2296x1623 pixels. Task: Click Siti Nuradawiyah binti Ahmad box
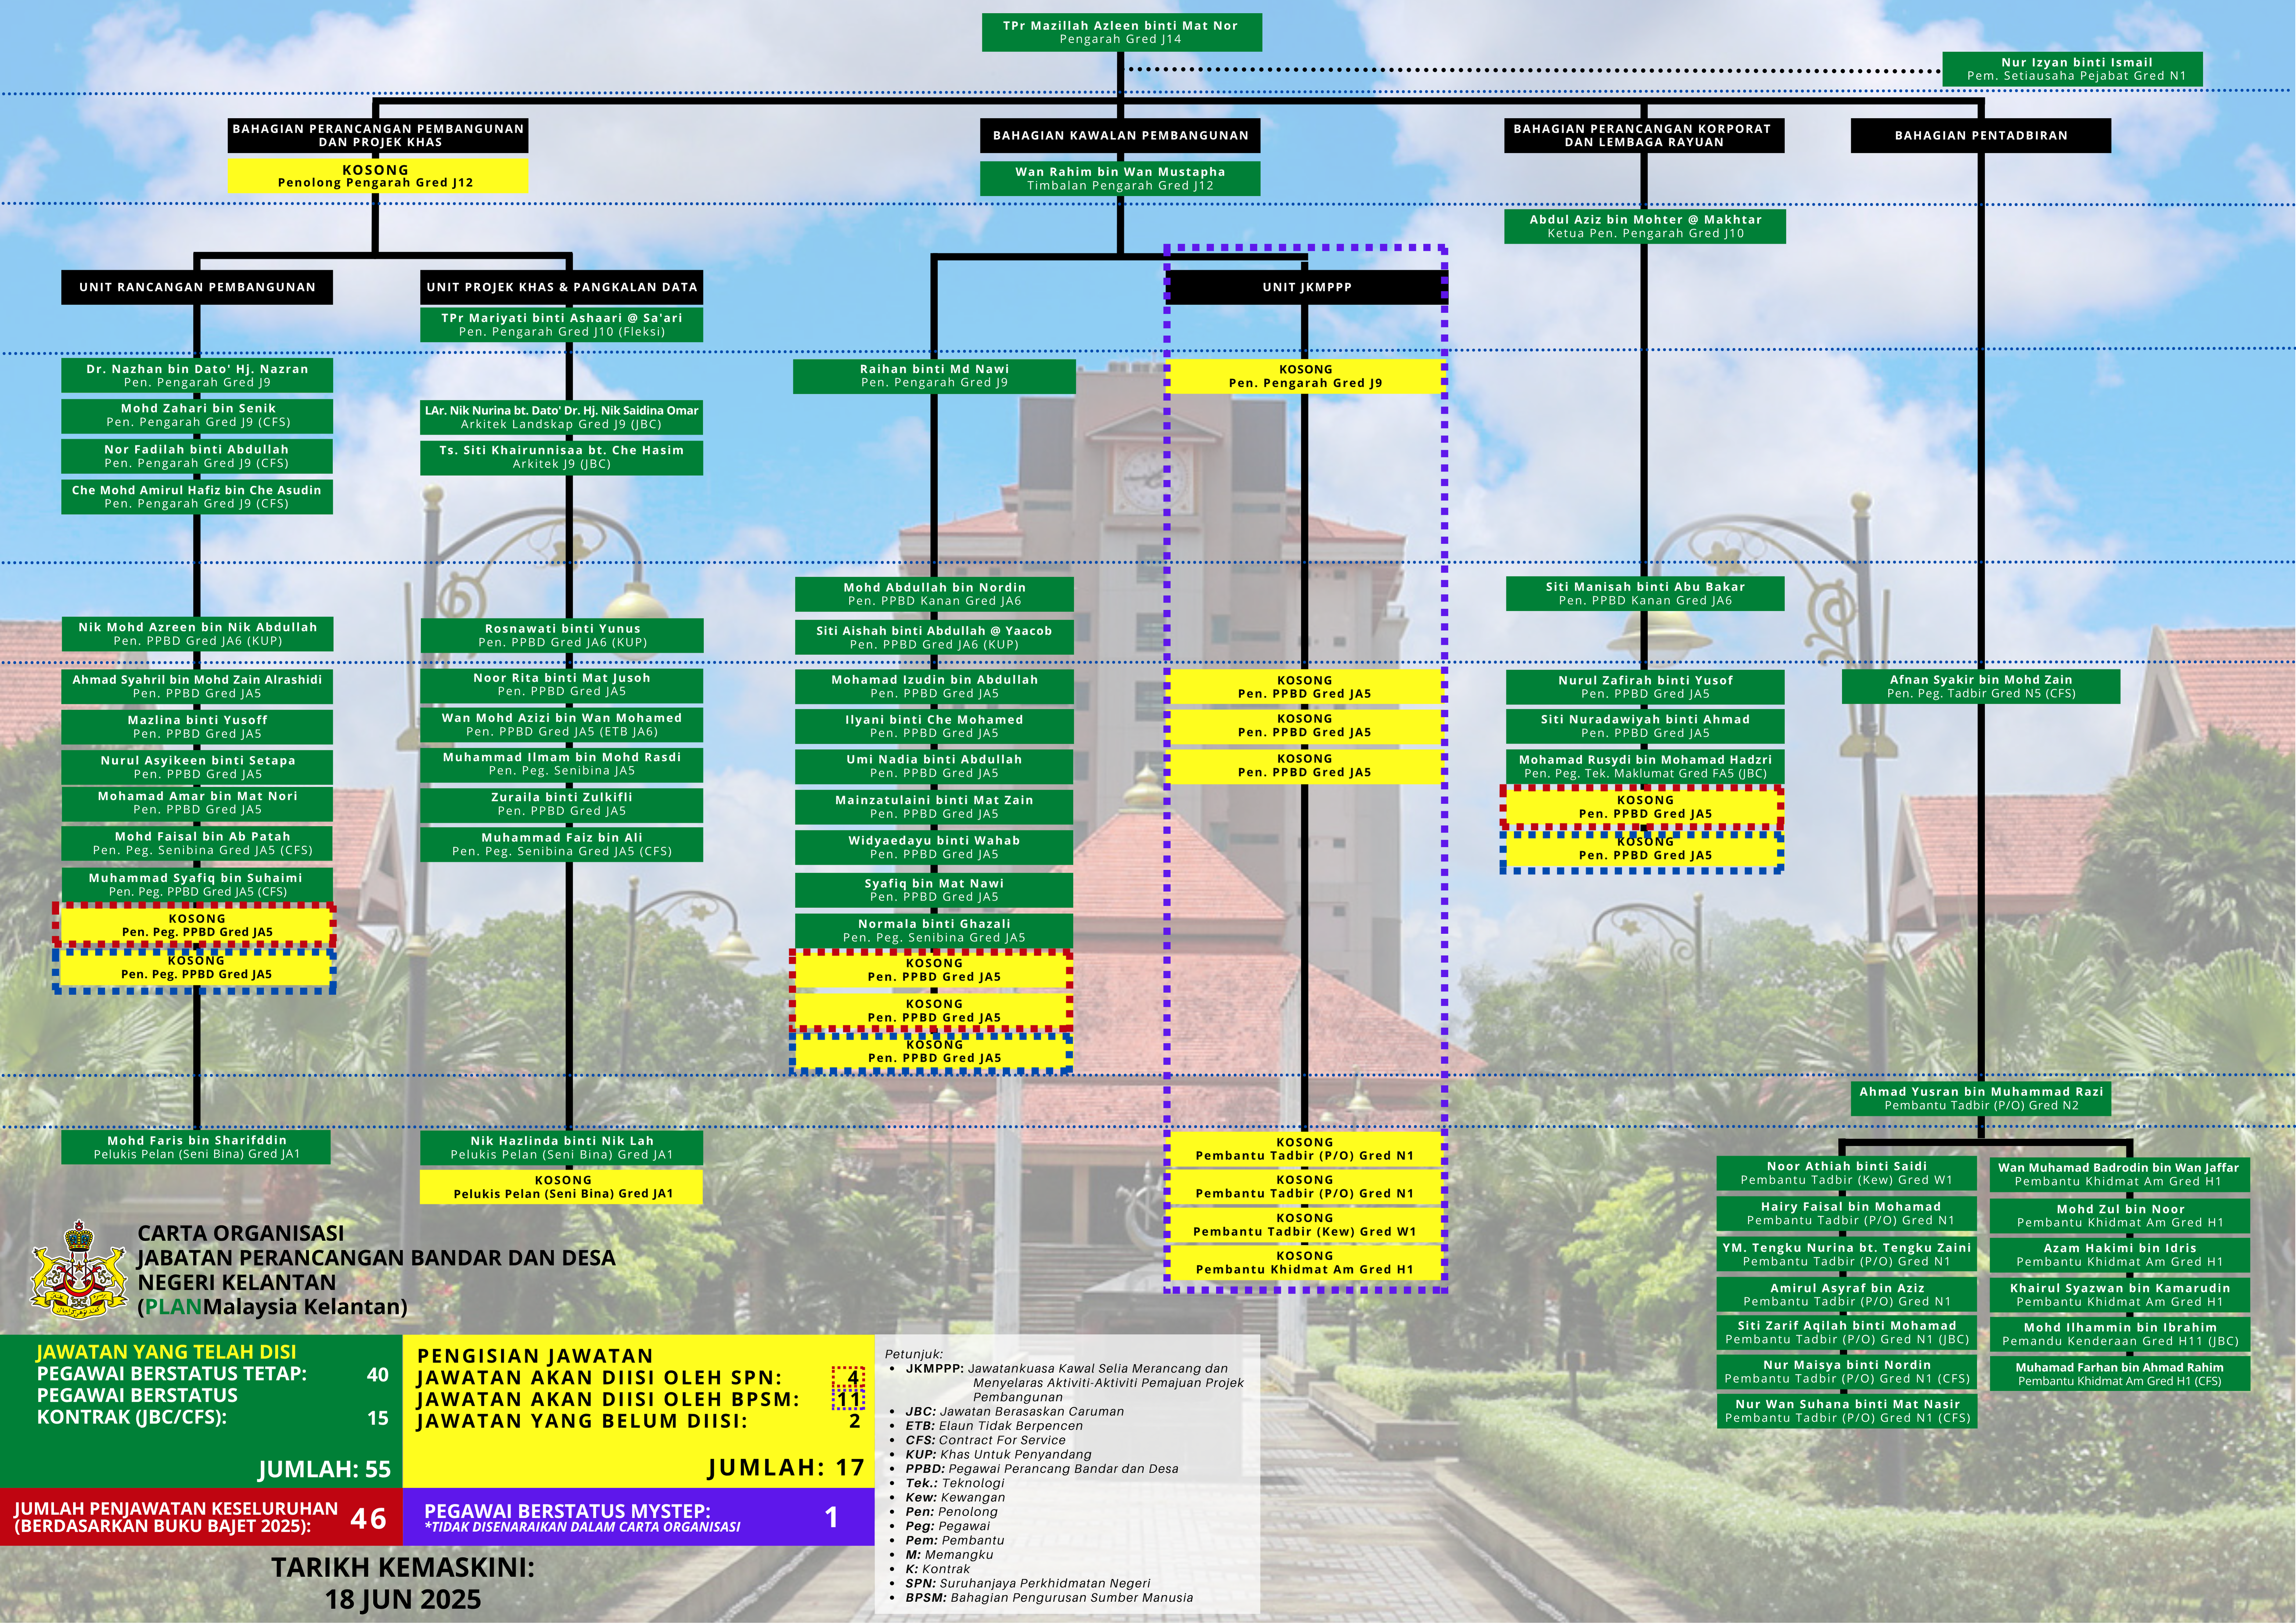(x=1645, y=726)
